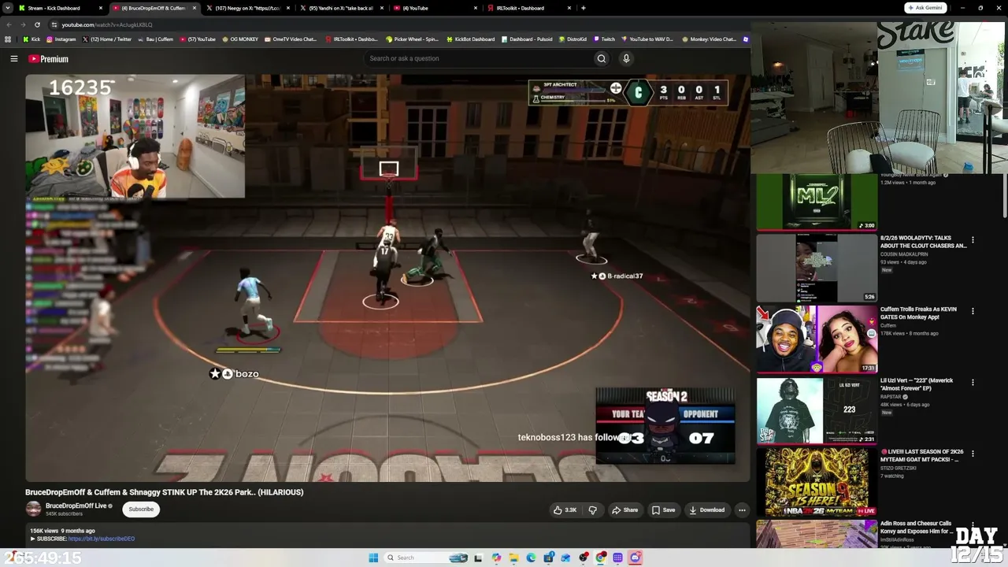Start voice search with the microphone

626,58
